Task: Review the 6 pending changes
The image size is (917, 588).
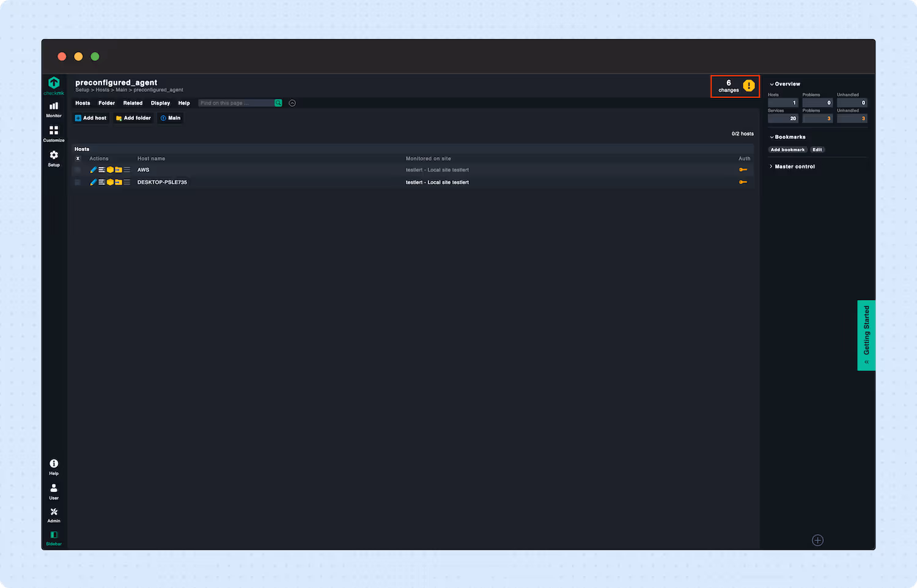Action: click(x=734, y=86)
